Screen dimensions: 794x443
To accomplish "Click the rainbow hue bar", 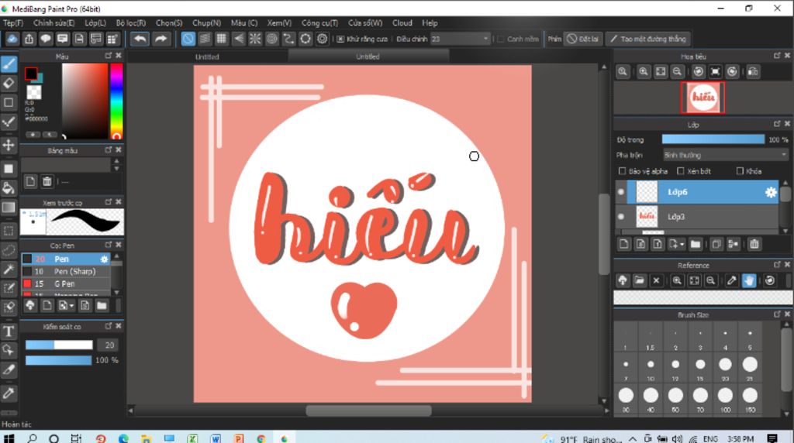I will [116, 101].
